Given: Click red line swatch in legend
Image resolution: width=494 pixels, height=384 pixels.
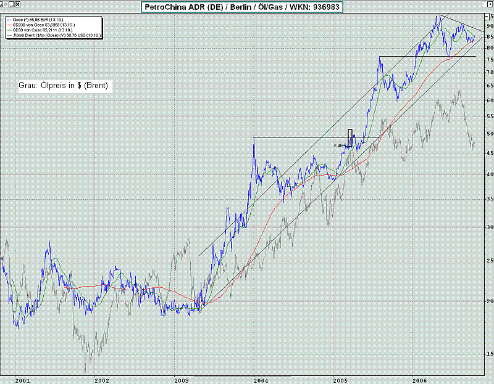Looking at the screenshot, I should pos(9,25).
